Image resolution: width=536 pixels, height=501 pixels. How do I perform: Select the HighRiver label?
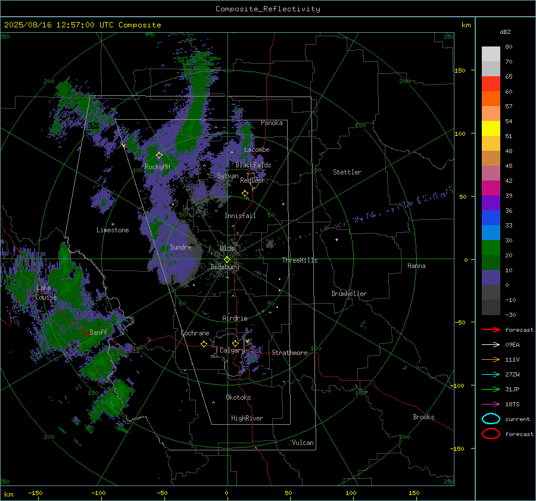click(247, 418)
